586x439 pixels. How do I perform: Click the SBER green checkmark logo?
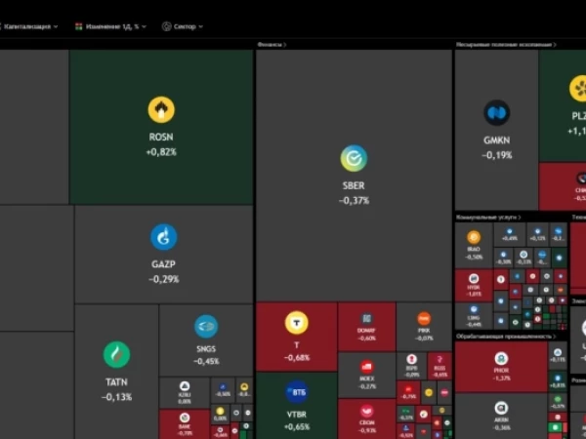click(x=354, y=158)
